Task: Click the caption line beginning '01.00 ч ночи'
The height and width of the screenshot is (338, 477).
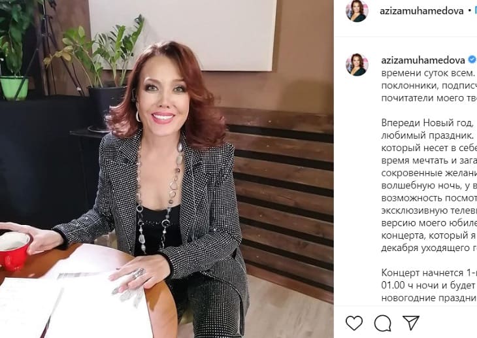Action: pyautogui.click(x=429, y=285)
